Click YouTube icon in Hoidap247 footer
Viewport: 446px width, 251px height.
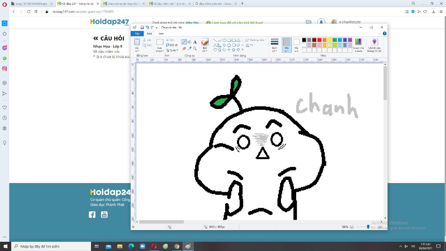[x=105, y=214]
